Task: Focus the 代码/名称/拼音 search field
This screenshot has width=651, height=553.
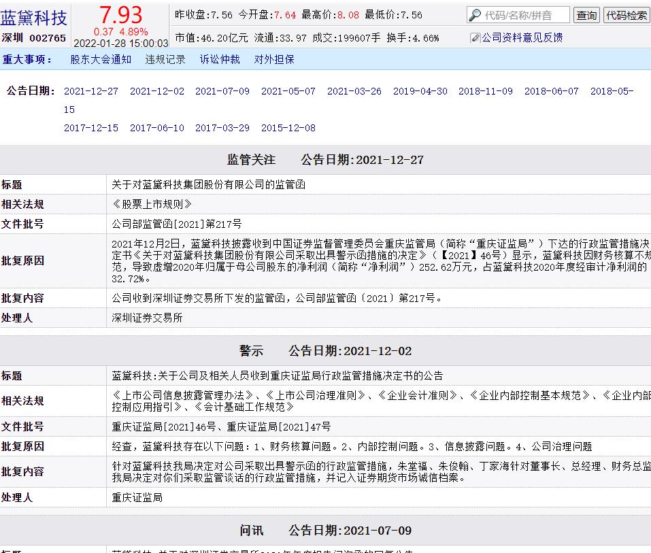Action: pos(518,16)
